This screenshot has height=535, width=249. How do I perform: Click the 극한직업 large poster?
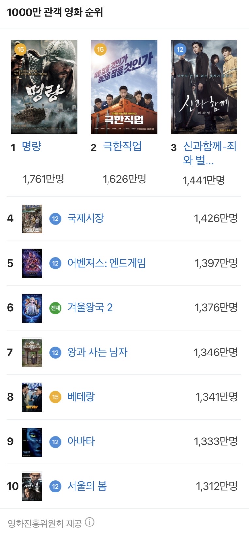[124, 87]
